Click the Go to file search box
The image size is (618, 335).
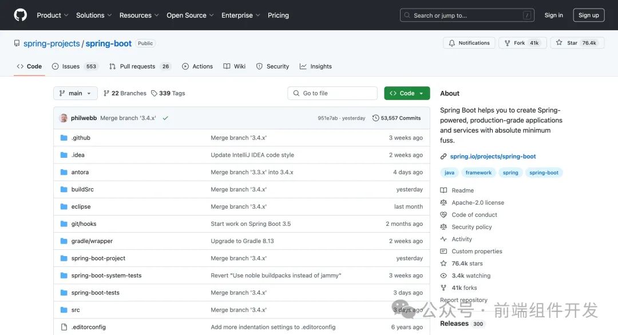click(x=332, y=93)
